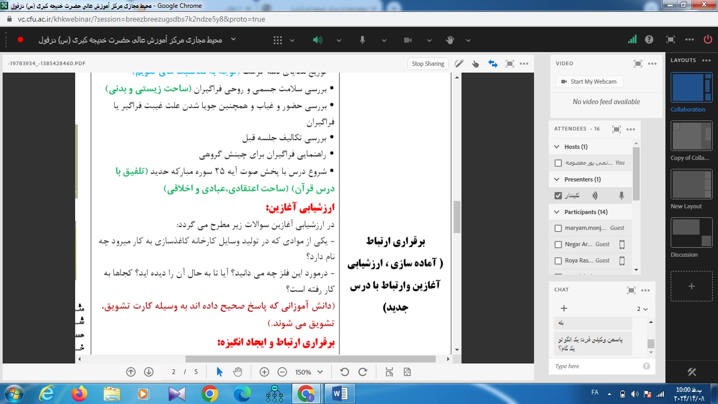Mute the speaker audio icon

click(x=317, y=40)
